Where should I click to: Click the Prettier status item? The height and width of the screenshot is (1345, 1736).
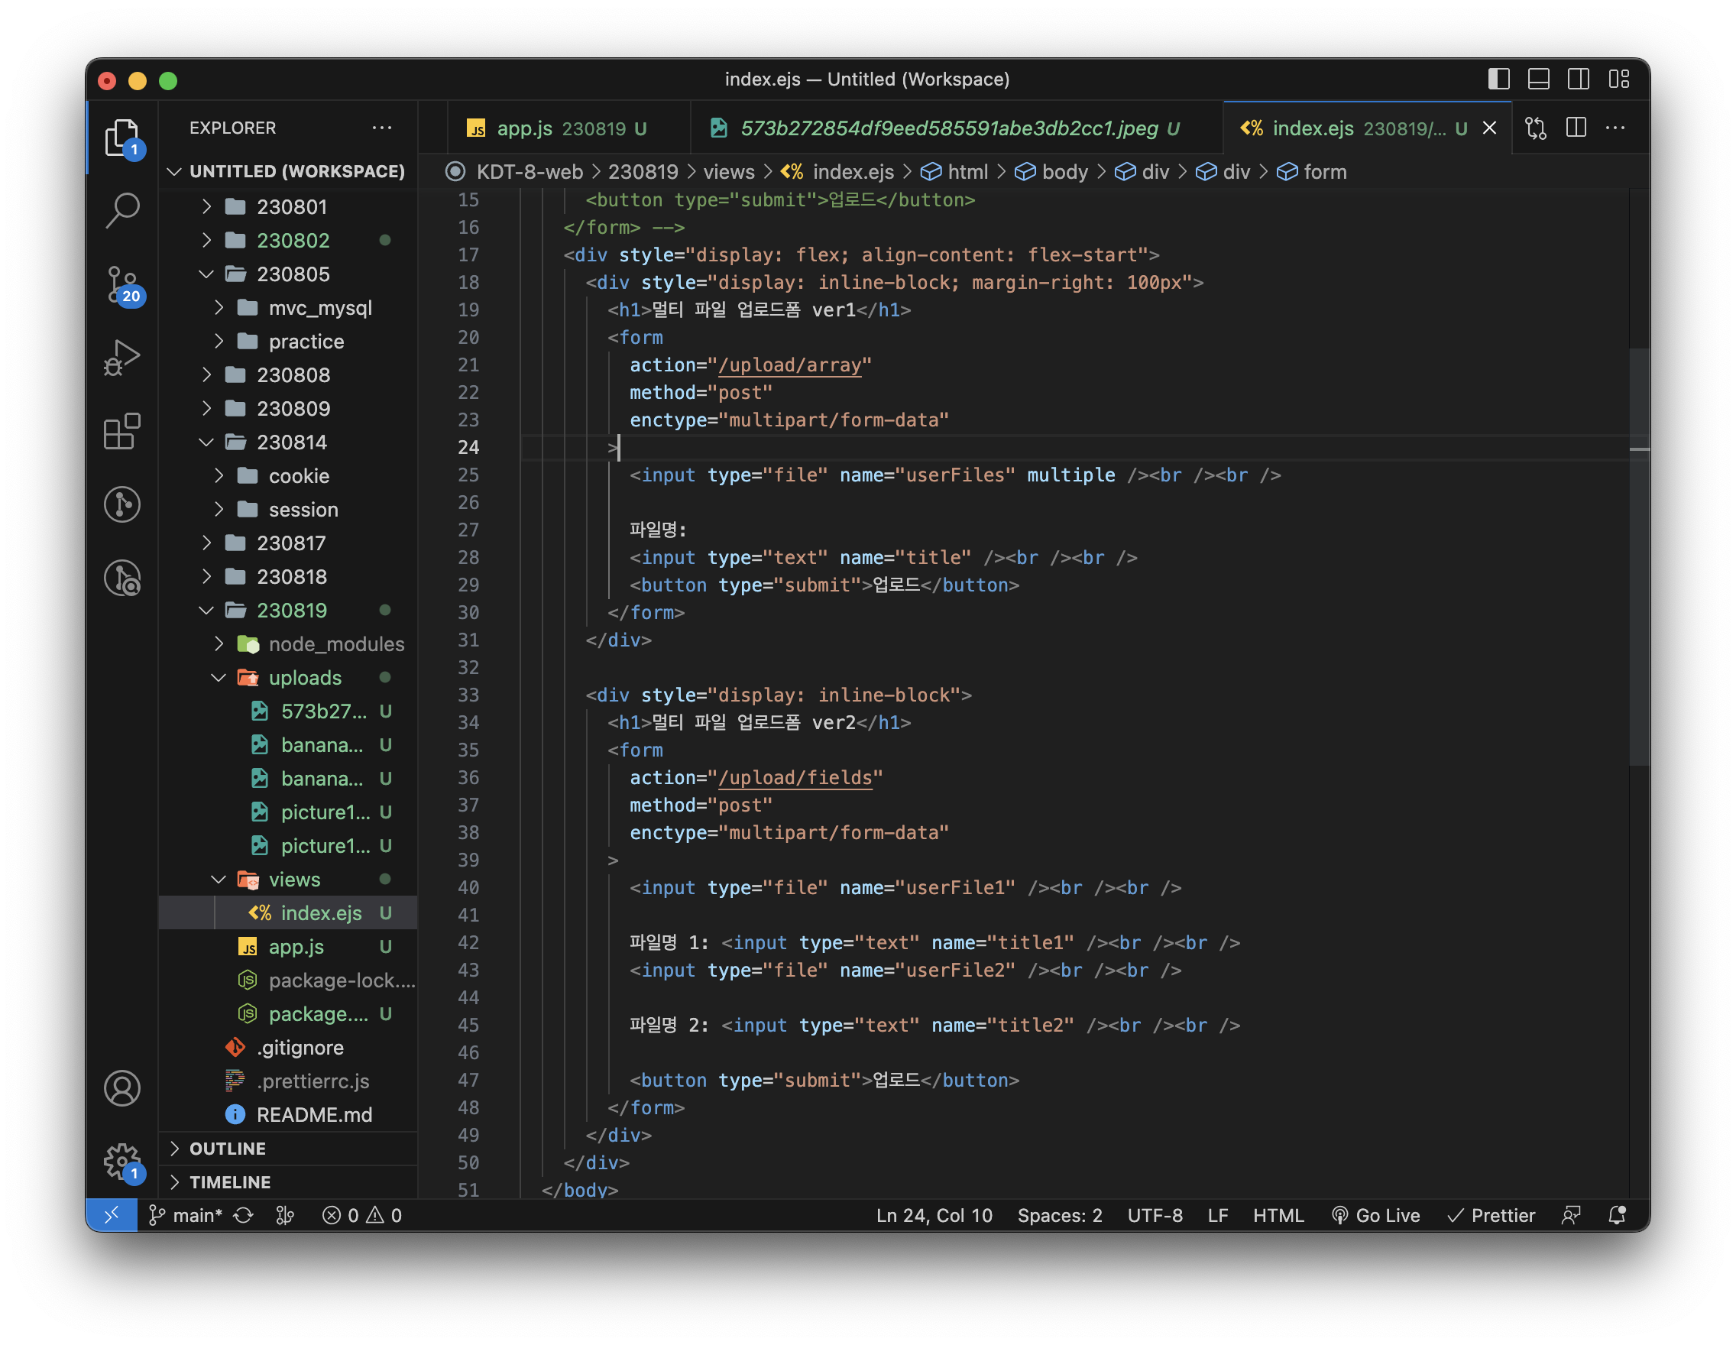click(1491, 1214)
